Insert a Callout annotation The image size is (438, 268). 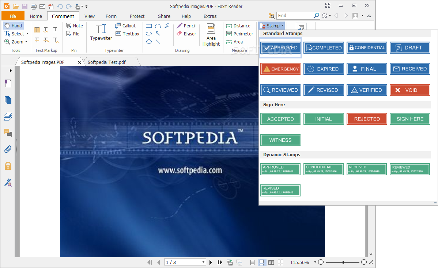tap(125, 26)
